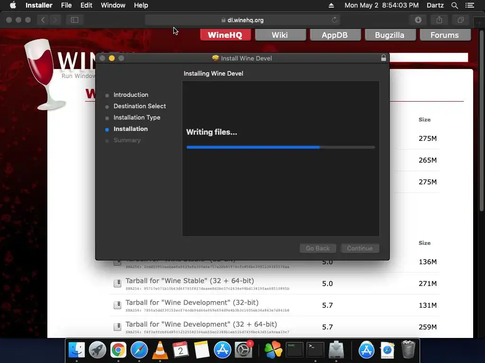Open the Window menu
485x363 pixels.
(x=113, y=5)
